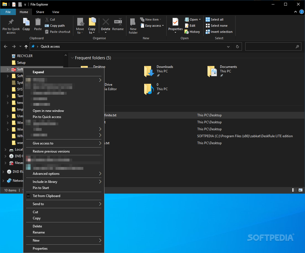Viewport: 305px width, 253px height.
Task: Open the address bar history dropdown
Action: (228, 46)
